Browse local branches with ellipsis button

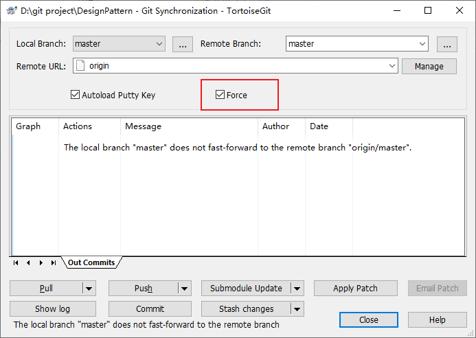183,45
